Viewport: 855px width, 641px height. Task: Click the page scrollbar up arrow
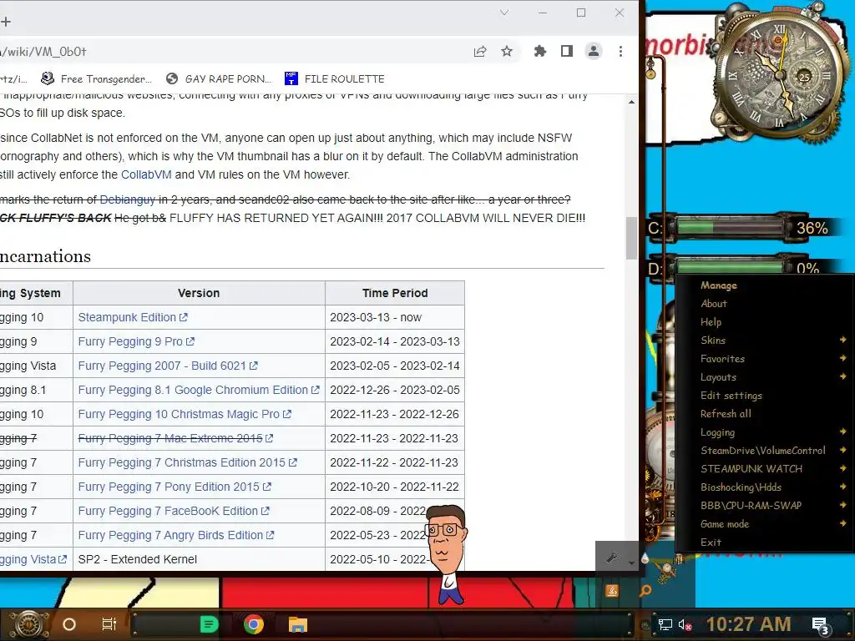pyautogui.click(x=631, y=102)
